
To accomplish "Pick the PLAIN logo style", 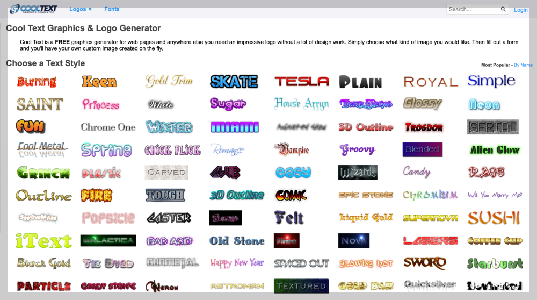I will point(361,82).
